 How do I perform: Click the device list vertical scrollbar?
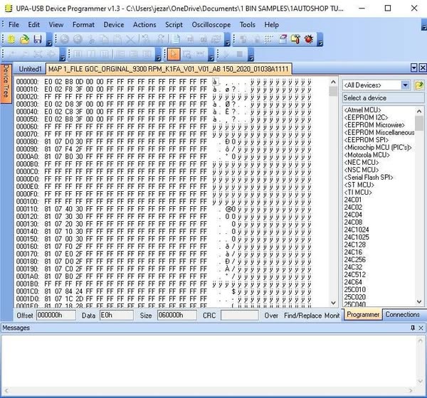(420, 206)
